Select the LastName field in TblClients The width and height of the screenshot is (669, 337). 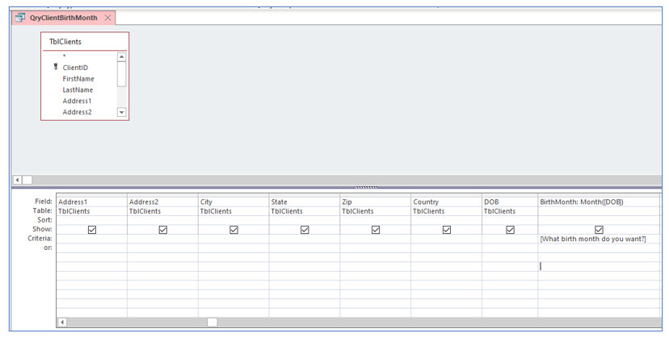[78, 89]
